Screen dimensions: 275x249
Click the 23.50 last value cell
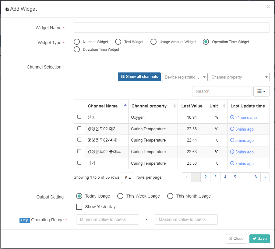[192, 163]
